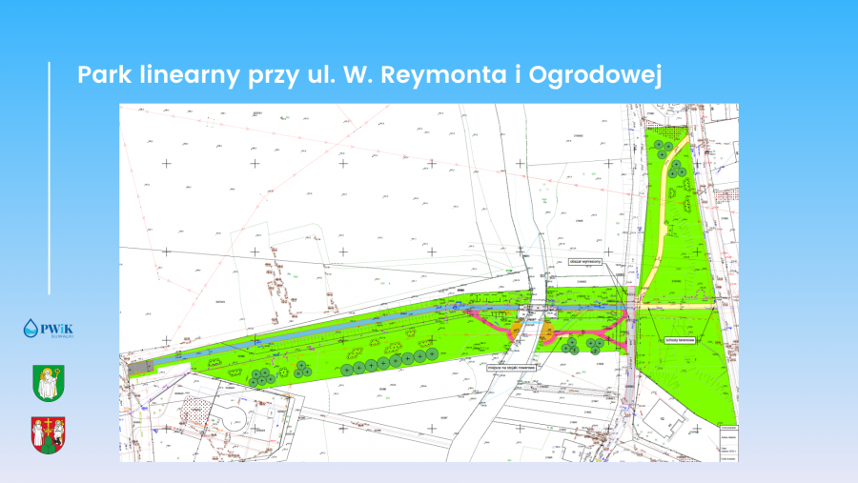This screenshot has height=483, width=858.
Task: Select the 'schody terenowe' map label
Action: coord(684,339)
